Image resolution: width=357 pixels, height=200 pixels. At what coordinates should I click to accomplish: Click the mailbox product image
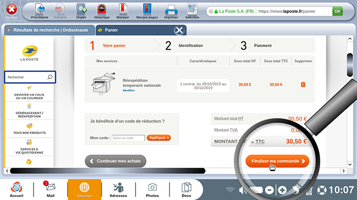(x=104, y=83)
